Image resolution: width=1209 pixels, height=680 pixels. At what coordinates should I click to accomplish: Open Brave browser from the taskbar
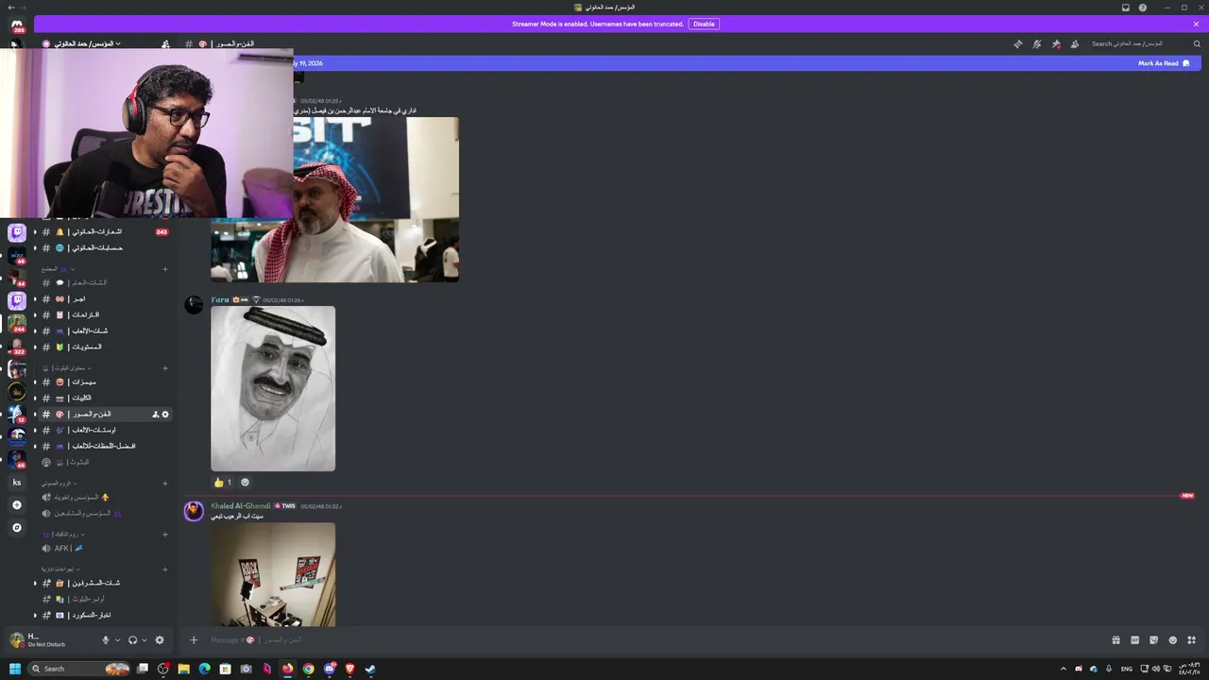pyautogui.click(x=349, y=669)
